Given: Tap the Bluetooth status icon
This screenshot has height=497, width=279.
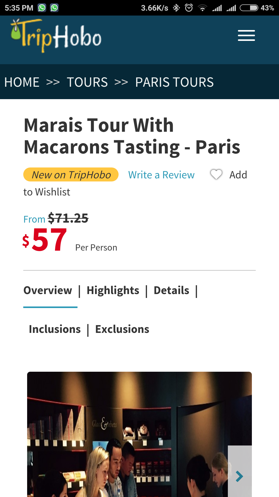Looking at the screenshot, I should (x=176, y=8).
